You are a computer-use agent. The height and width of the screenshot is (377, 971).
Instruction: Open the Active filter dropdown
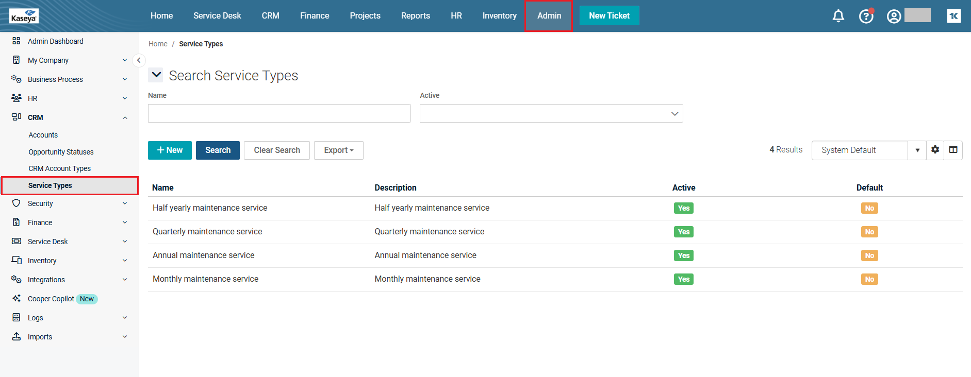pos(551,113)
